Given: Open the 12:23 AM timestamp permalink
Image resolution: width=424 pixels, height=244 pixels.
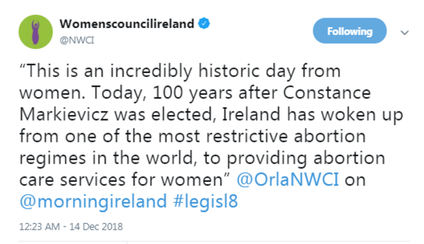Looking at the screenshot, I should click(x=40, y=226).
